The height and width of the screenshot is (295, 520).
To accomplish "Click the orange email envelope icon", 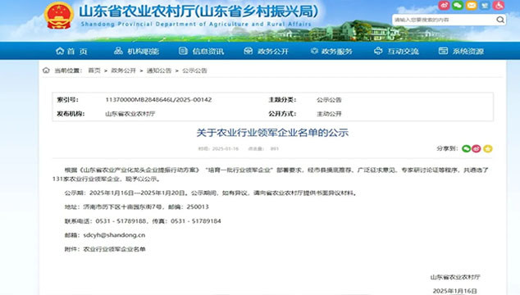I will pyautogui.click(x=472, y=5).
